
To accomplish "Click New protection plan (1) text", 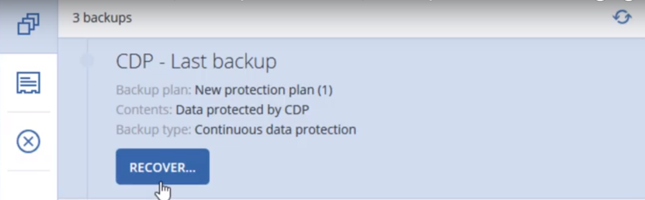I will (264, 90).
